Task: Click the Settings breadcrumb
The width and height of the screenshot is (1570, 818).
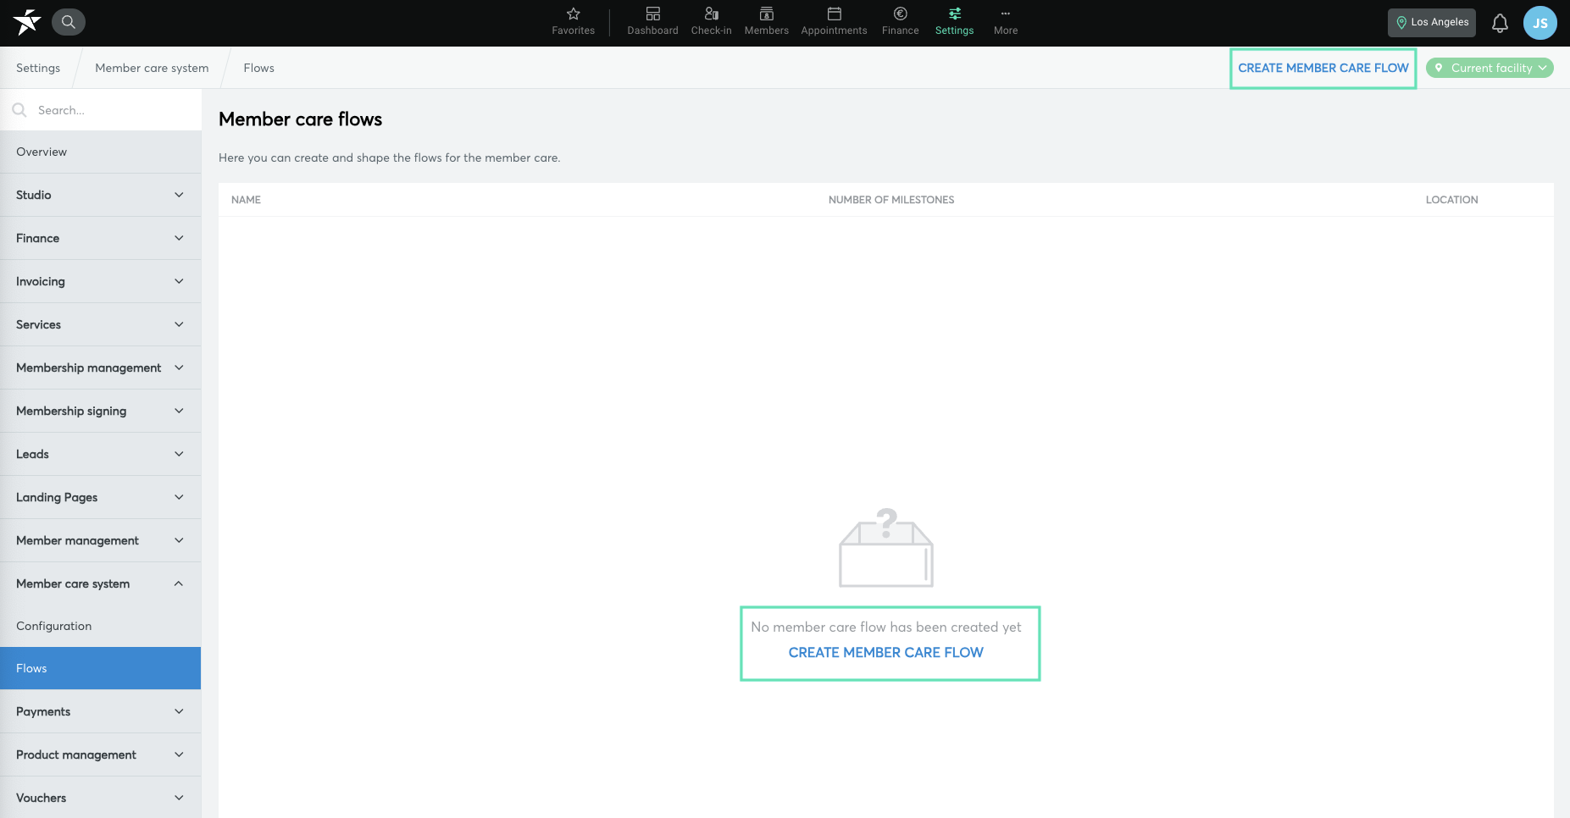Action: (x=38, y=68)
